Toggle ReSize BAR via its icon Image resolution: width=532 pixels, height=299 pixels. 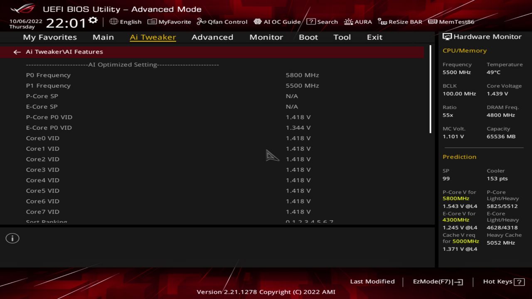pyautogui.click(x=382, y=22)
